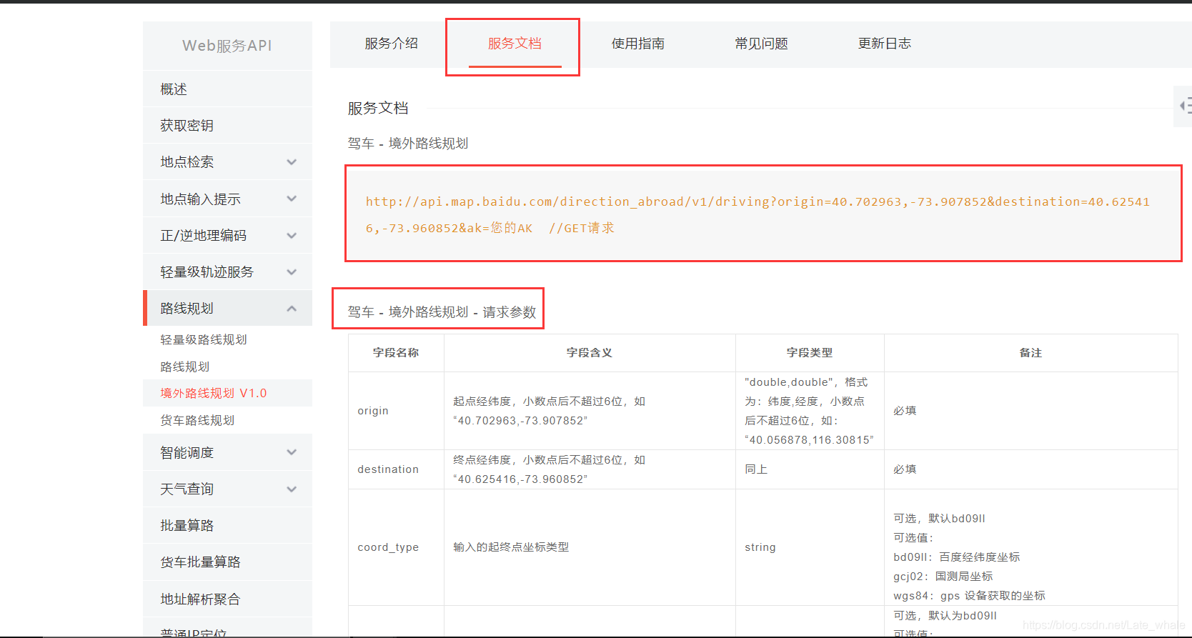1192x638 pixels.
Task: Switch to the 服务文档 tab
Action: 515,44
